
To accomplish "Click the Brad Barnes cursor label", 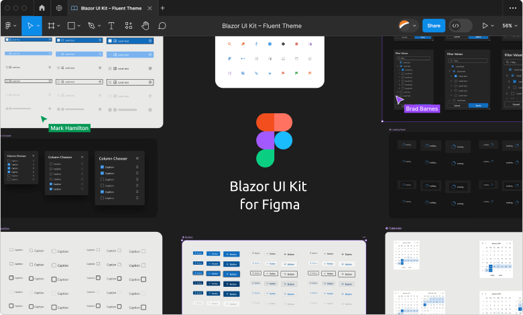I will tap(422, 109).
